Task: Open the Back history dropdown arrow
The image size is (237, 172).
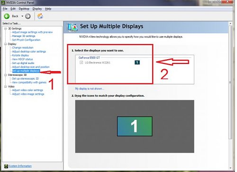Action: coord(22,16)
